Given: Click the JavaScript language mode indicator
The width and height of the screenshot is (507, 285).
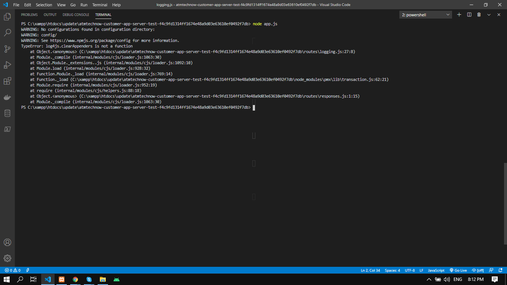Looking at the screenshot, I should tap(435, 270).
